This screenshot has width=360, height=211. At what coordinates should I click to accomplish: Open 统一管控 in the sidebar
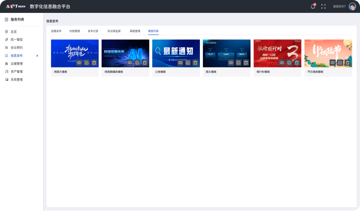(x=17, y=40)
